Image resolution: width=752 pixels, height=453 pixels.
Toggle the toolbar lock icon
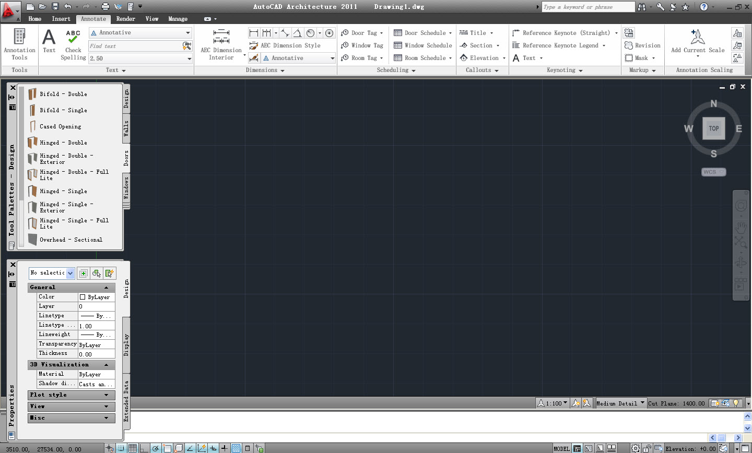(x=647, y=448)
